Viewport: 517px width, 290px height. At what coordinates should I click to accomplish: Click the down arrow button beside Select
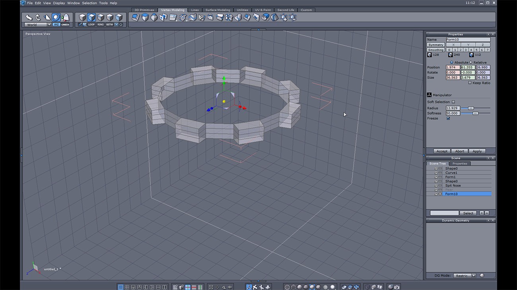[x=482, y=213]
